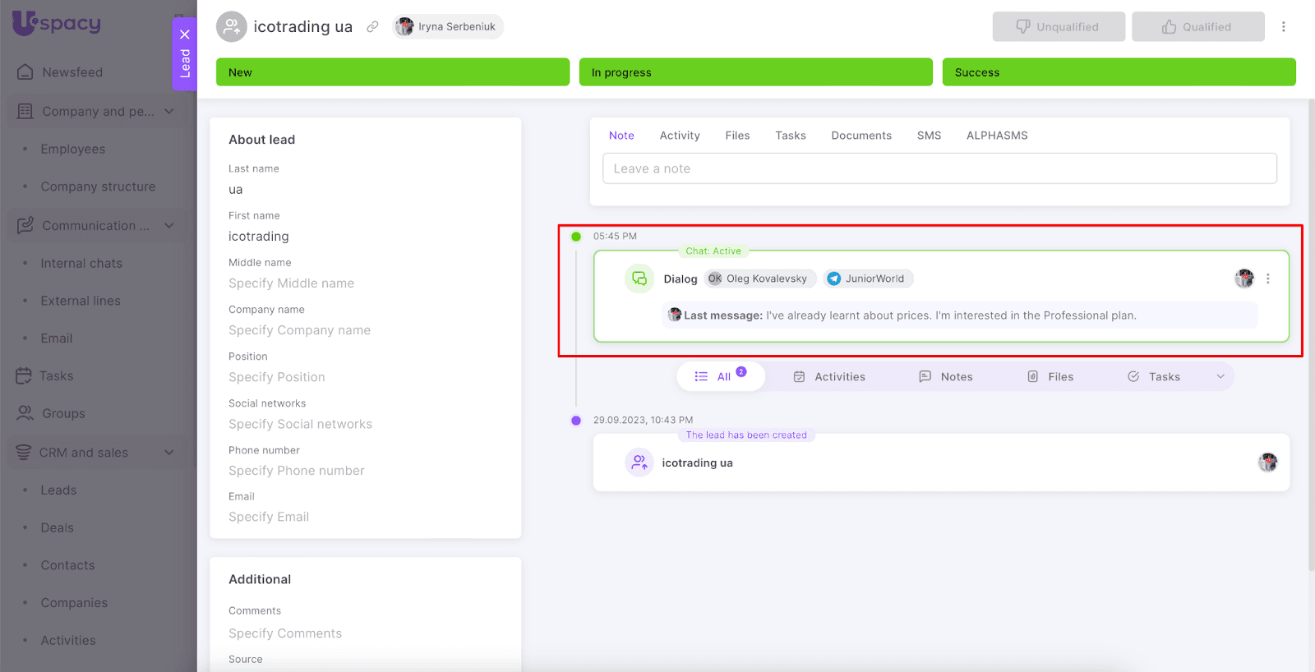Click the Telegram JuniorWorld channel badge
Screen dimensions: 1315x672
(x=868, y=278)
